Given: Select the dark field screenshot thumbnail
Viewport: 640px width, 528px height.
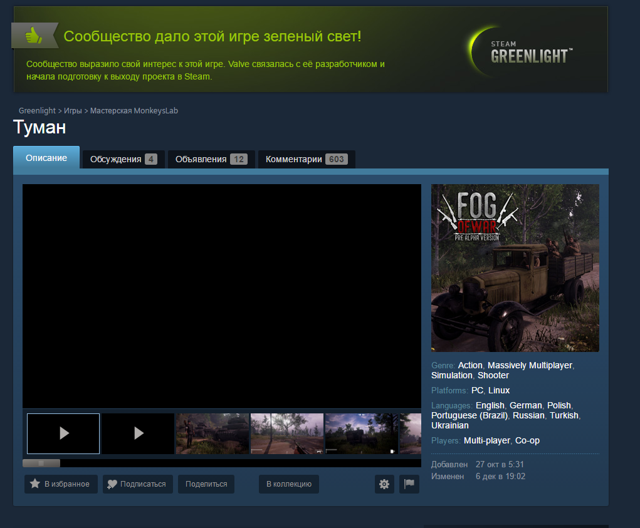Looking at the screenshot, I should 362,433.
